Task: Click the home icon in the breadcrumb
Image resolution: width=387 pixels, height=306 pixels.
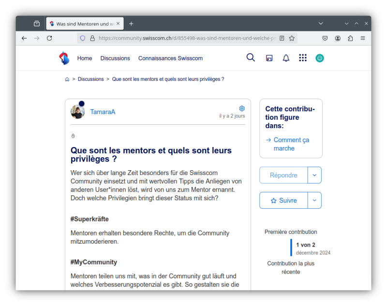Action: (x=67, y=79)
